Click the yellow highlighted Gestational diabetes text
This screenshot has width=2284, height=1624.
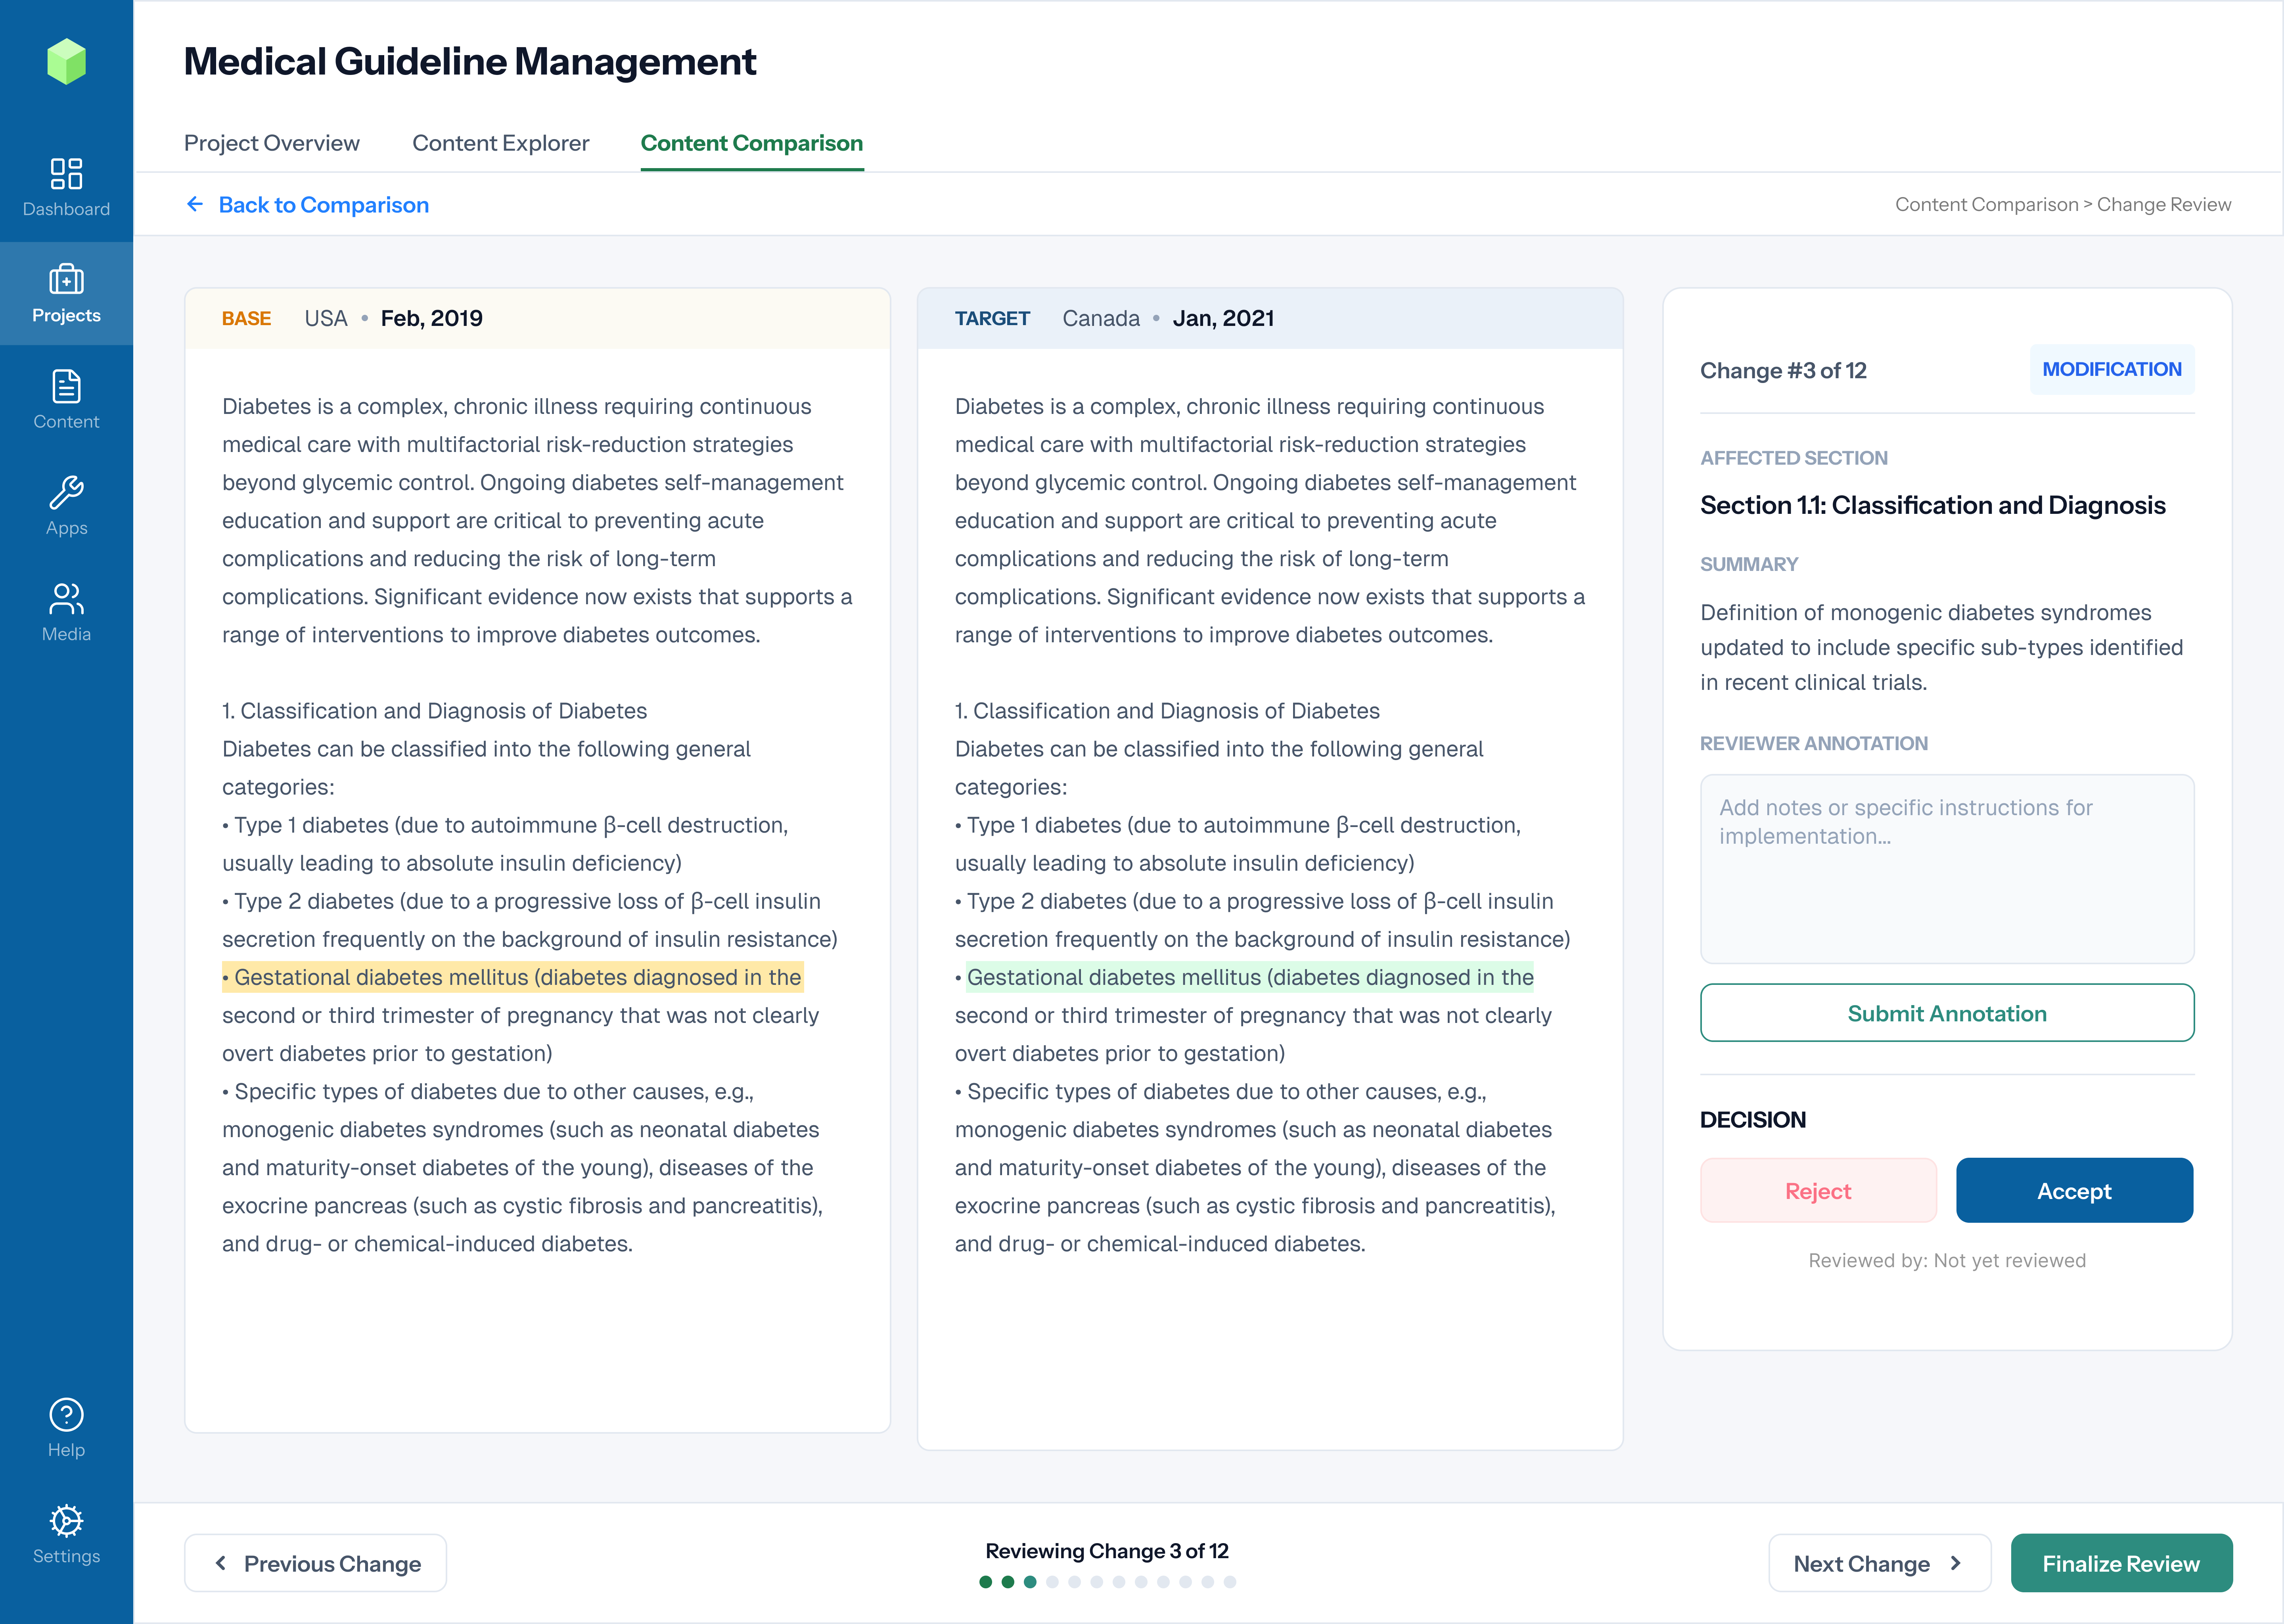point(513,977)
